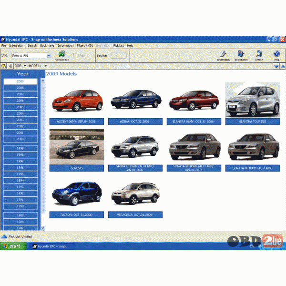This screenshot has height=286, width=286.
Task: Select year 2008 in Year list
Action: click(20, 88)
